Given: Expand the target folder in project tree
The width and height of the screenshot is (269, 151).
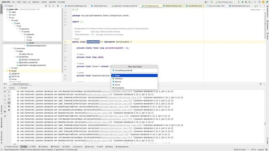Looking at the screenshot, I should point(7,71).
